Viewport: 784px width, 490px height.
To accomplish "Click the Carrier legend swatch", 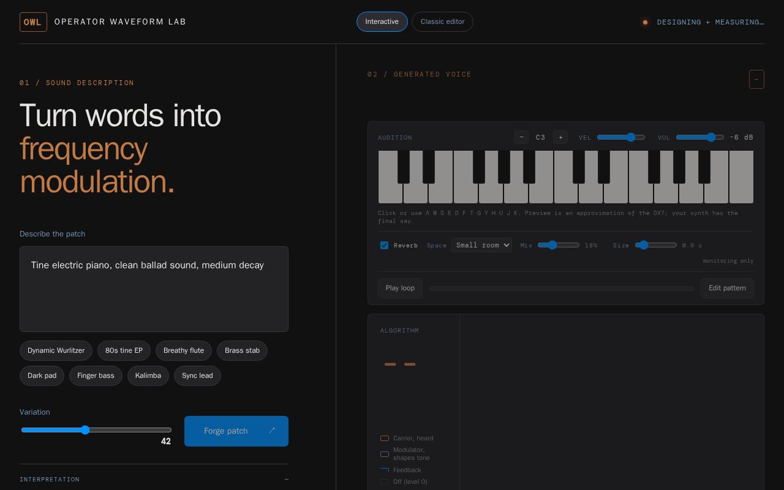I will [385, 438].
